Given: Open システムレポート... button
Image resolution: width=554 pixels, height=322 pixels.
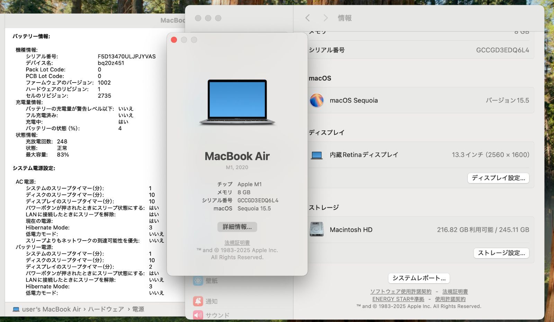Looking at the screenshot, I should [x=419, y=278].
